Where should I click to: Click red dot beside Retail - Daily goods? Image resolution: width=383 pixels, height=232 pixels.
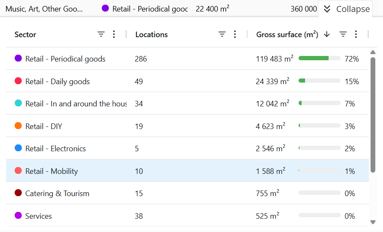coord(18,81)
